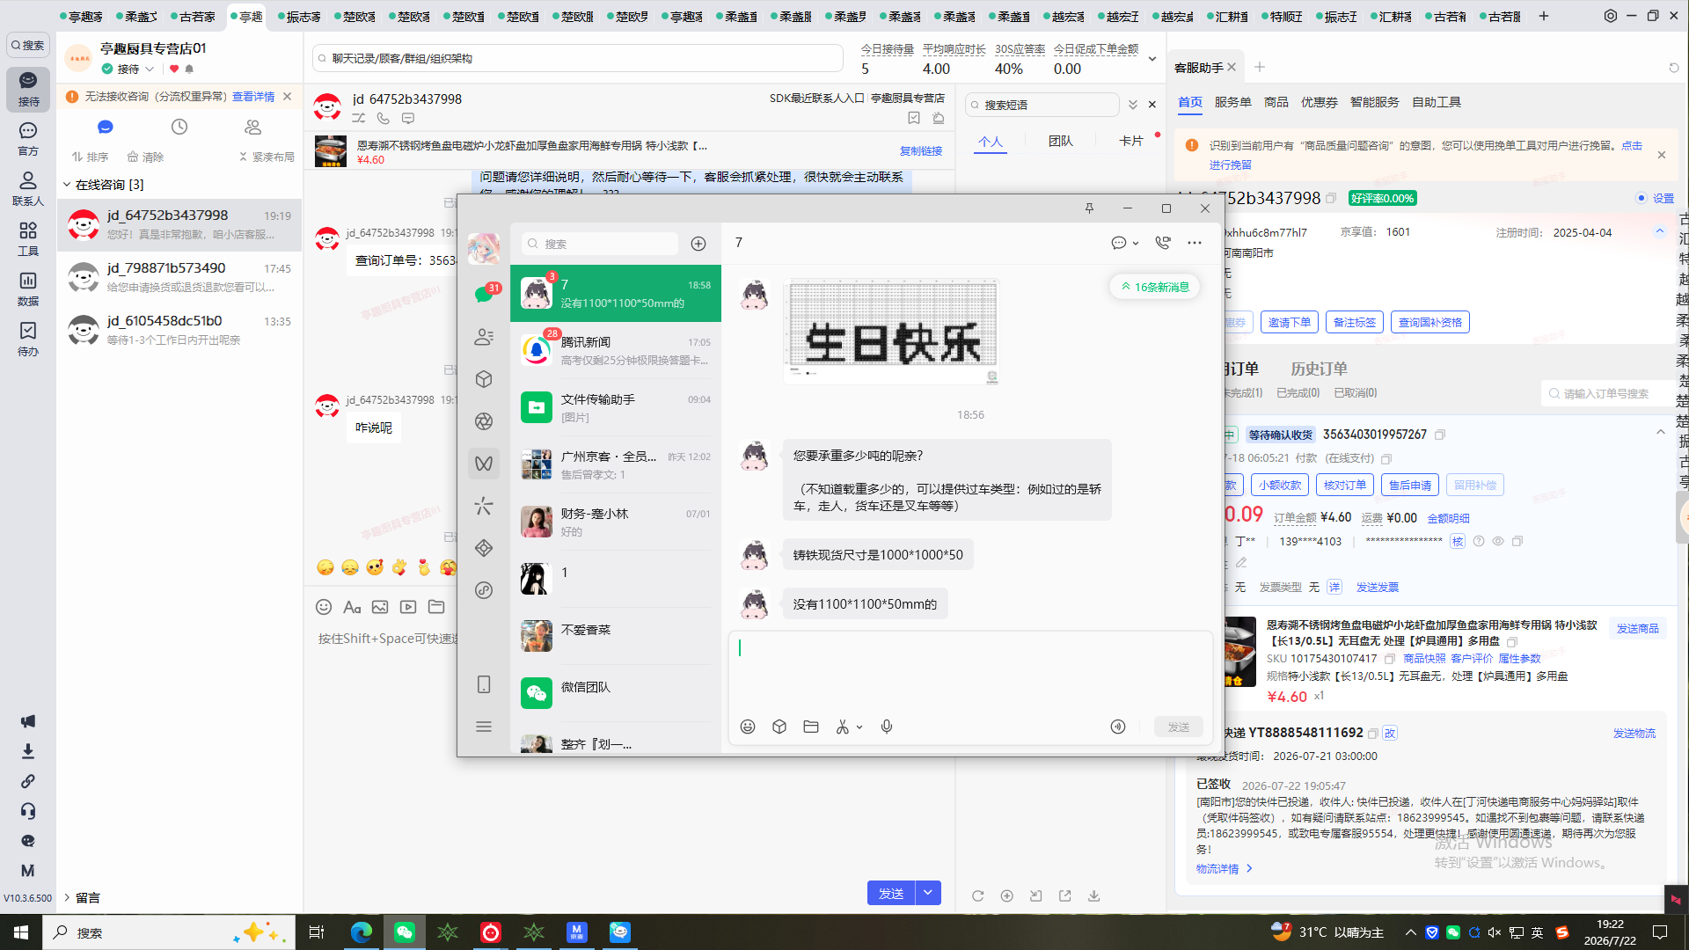Click 复制链接 link on product bar
The width and height of the screenshot is (1689, 950).
click(x=921, y=151)
